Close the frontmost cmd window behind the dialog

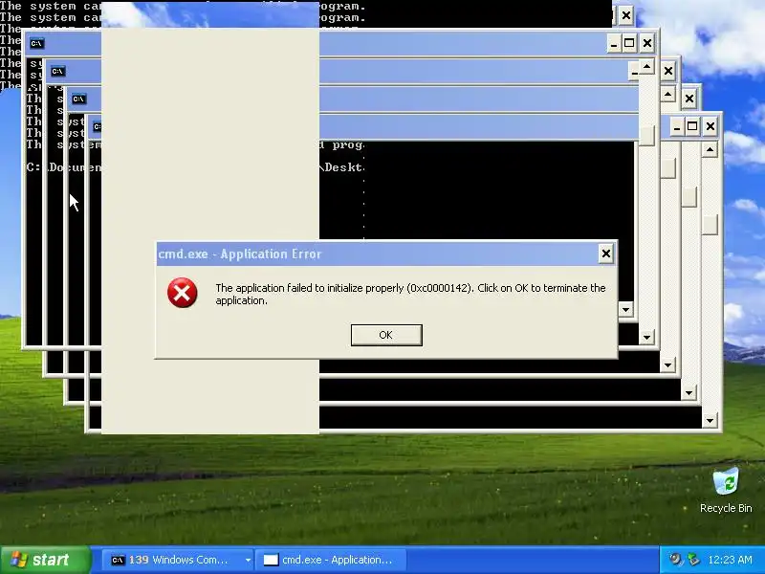click(x=710, y=127)
